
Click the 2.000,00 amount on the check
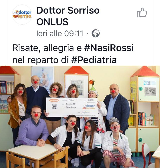(91, 100)
